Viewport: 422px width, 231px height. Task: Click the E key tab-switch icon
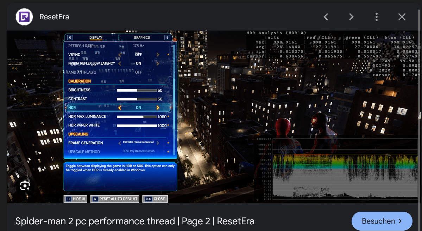coord(168,38)
